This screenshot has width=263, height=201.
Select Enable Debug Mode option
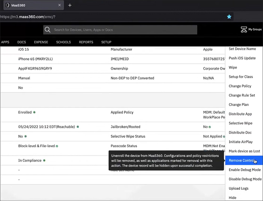245,170
